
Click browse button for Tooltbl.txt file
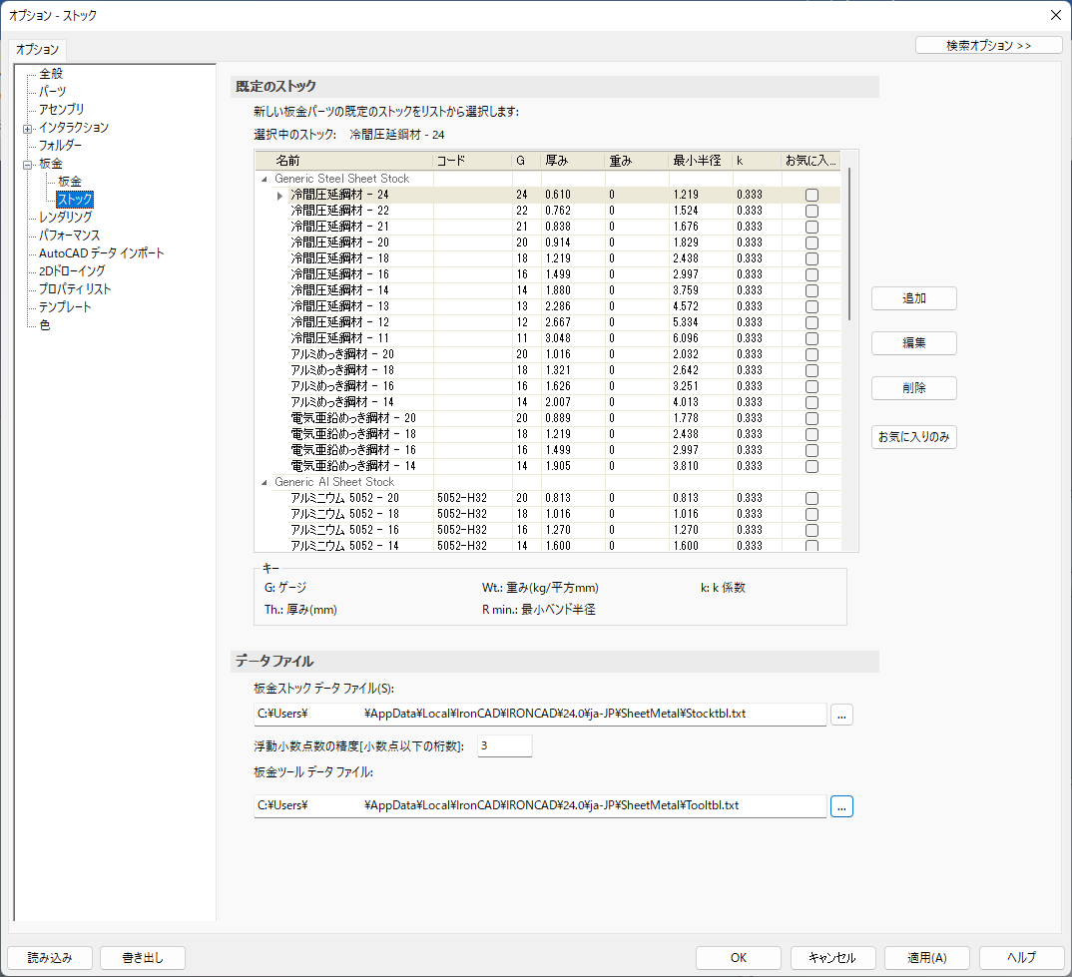[841, 805]
